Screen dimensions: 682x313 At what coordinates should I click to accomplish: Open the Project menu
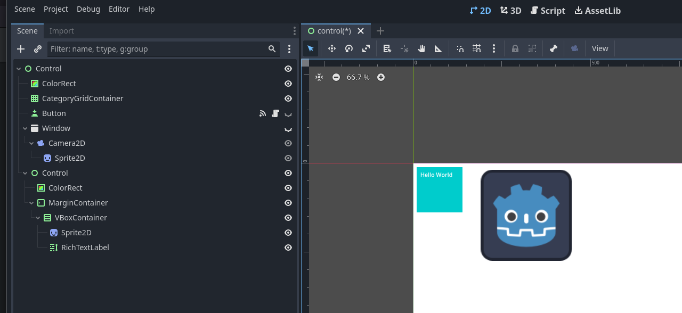tap(56, 9)
